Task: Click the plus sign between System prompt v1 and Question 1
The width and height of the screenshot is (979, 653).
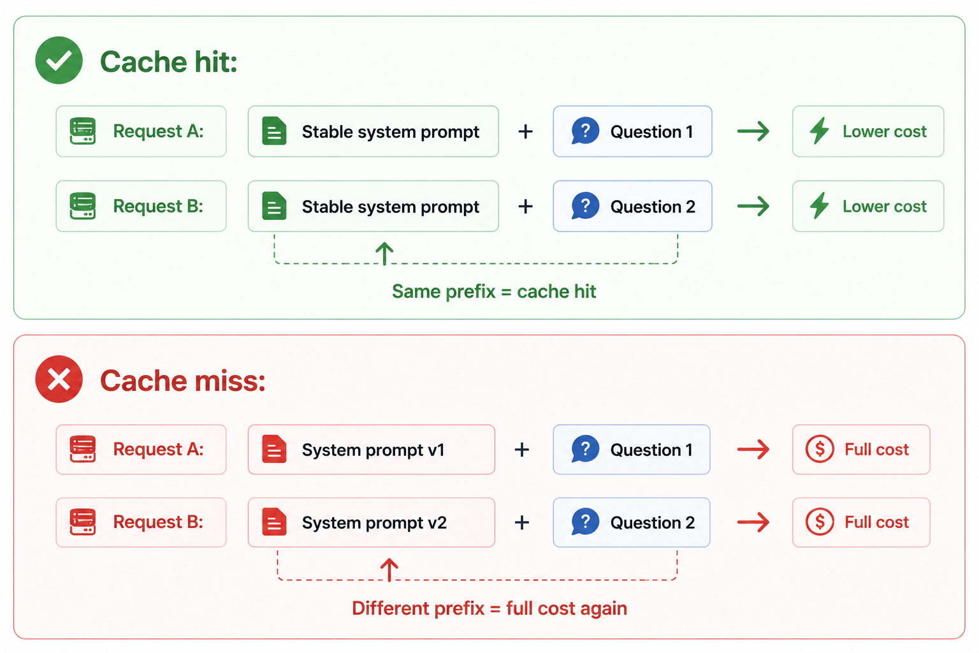Action: tap(522, 450)
